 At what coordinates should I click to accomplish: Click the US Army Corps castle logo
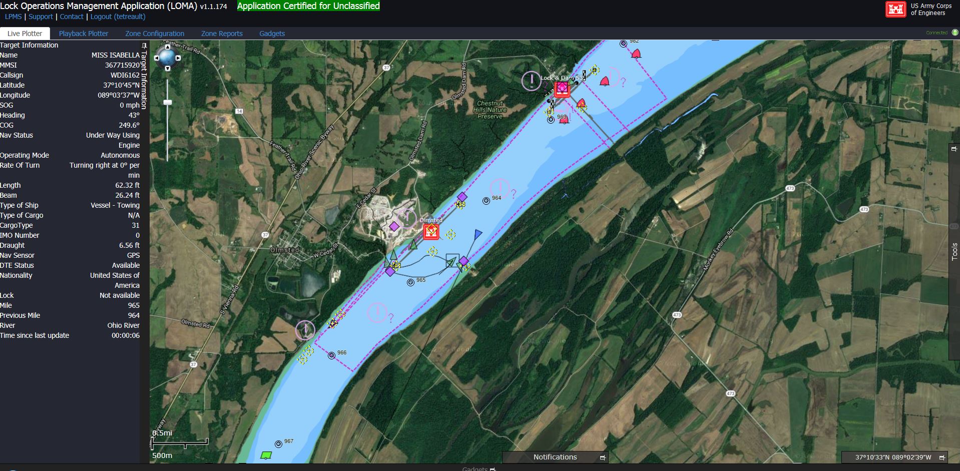coord(895,10)
